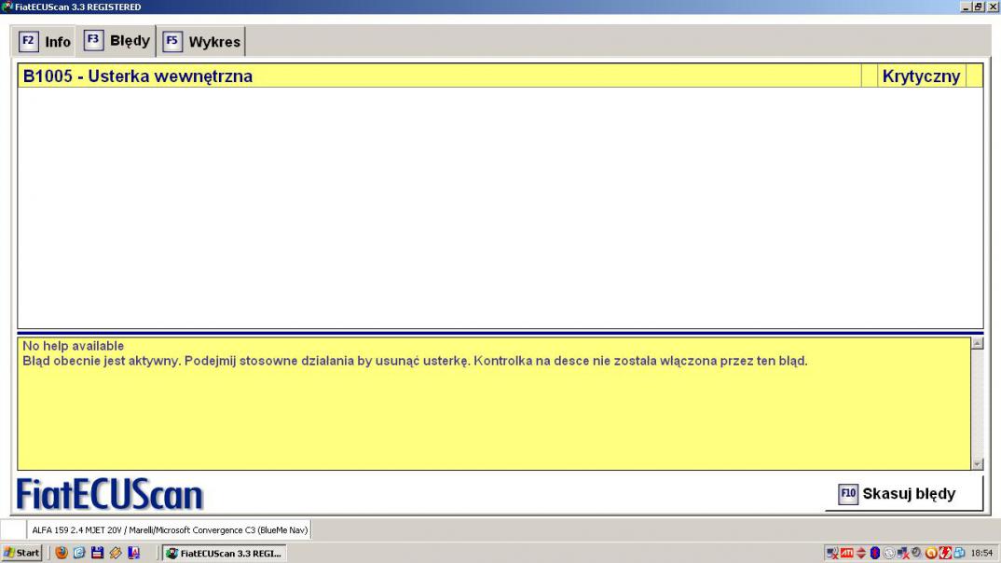Click the white round globe tray icon
The height and width of the screenshot is (563, 1001).
tap(889, 554)
